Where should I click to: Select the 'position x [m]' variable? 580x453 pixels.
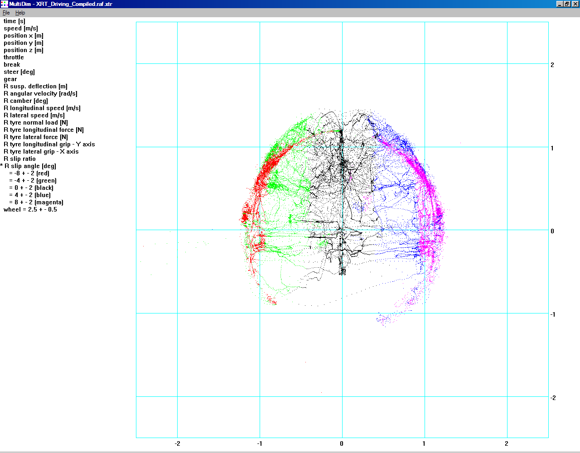[24, 36]
